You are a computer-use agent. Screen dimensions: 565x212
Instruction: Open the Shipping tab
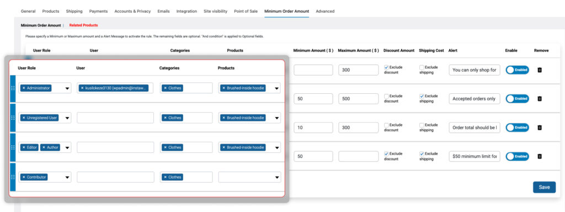click(74, 11)
